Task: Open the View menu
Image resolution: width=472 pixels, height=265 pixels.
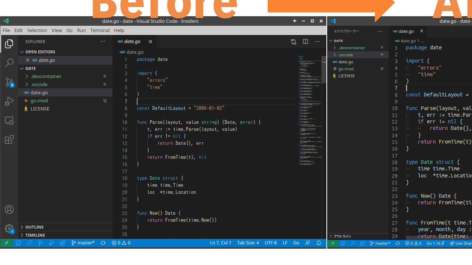Action: click(x=57, y=30)
